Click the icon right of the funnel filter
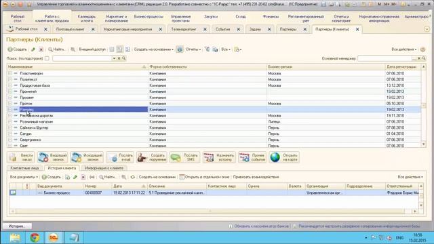Screen dimensions: 434x244 pyautogui.click(x=215, y=49)
